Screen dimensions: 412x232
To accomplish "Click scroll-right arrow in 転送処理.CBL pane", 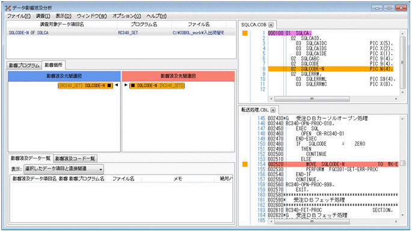I will (396, 222).
